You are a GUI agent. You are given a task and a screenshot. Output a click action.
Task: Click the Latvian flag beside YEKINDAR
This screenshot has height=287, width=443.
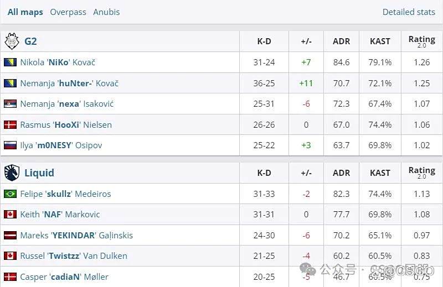pos(10,236)
